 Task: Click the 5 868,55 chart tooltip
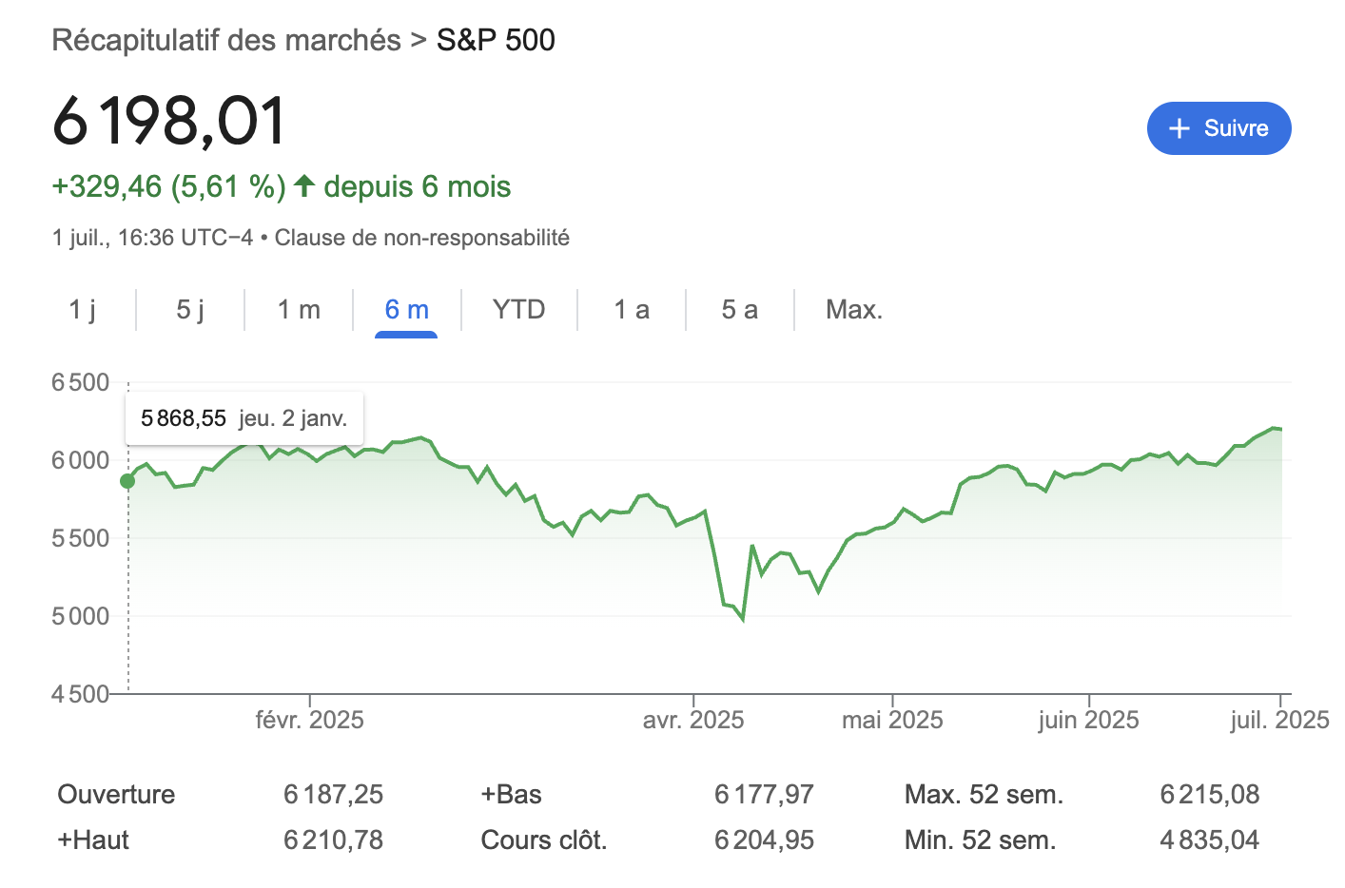tap(244, 418)
